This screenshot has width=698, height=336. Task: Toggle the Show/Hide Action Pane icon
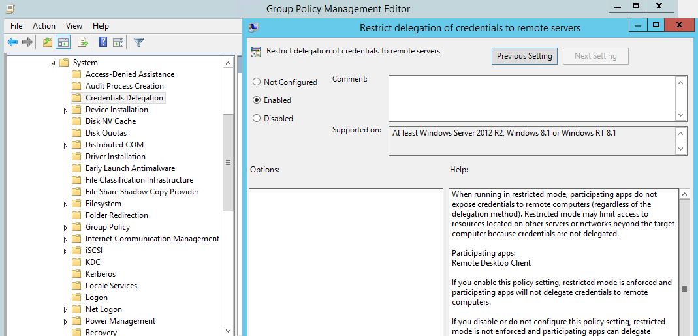pyautogui.click(x=118, y=42)
